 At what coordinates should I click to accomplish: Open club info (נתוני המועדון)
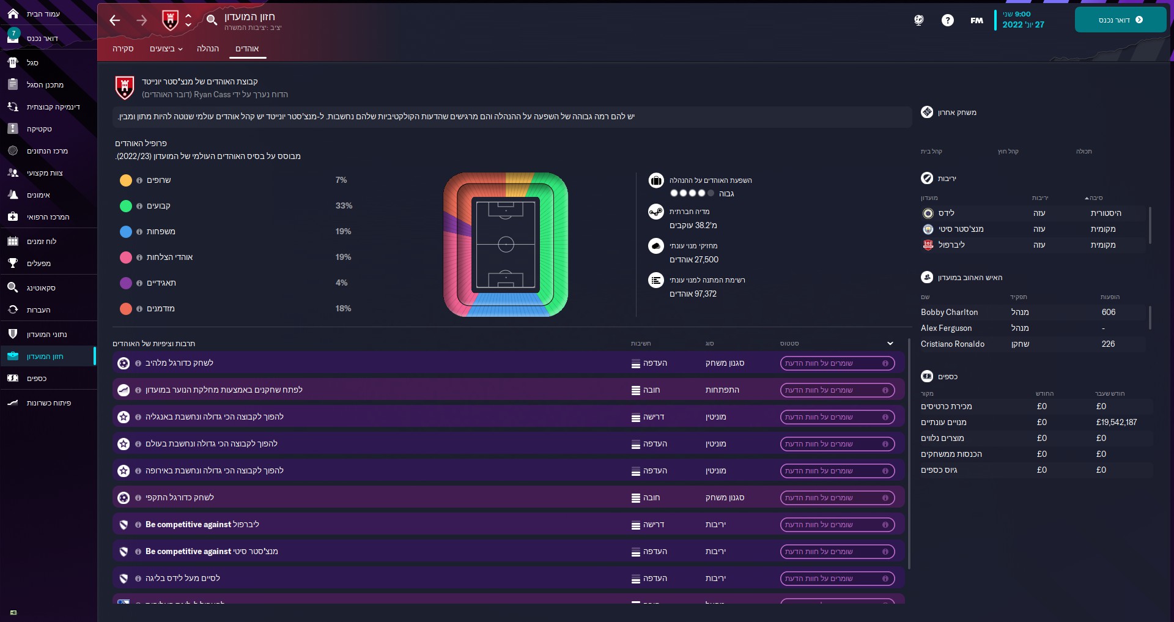coord(48,334)
